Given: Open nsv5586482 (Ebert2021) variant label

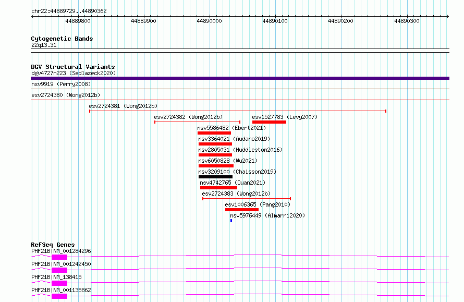Looking at the screenshot, I should [231, 128].
